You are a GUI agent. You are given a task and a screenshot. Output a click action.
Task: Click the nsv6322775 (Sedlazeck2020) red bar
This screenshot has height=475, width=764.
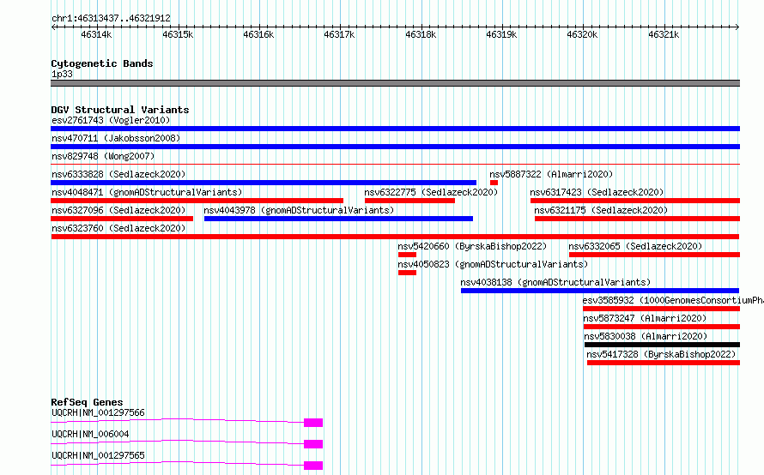(409, 201)
